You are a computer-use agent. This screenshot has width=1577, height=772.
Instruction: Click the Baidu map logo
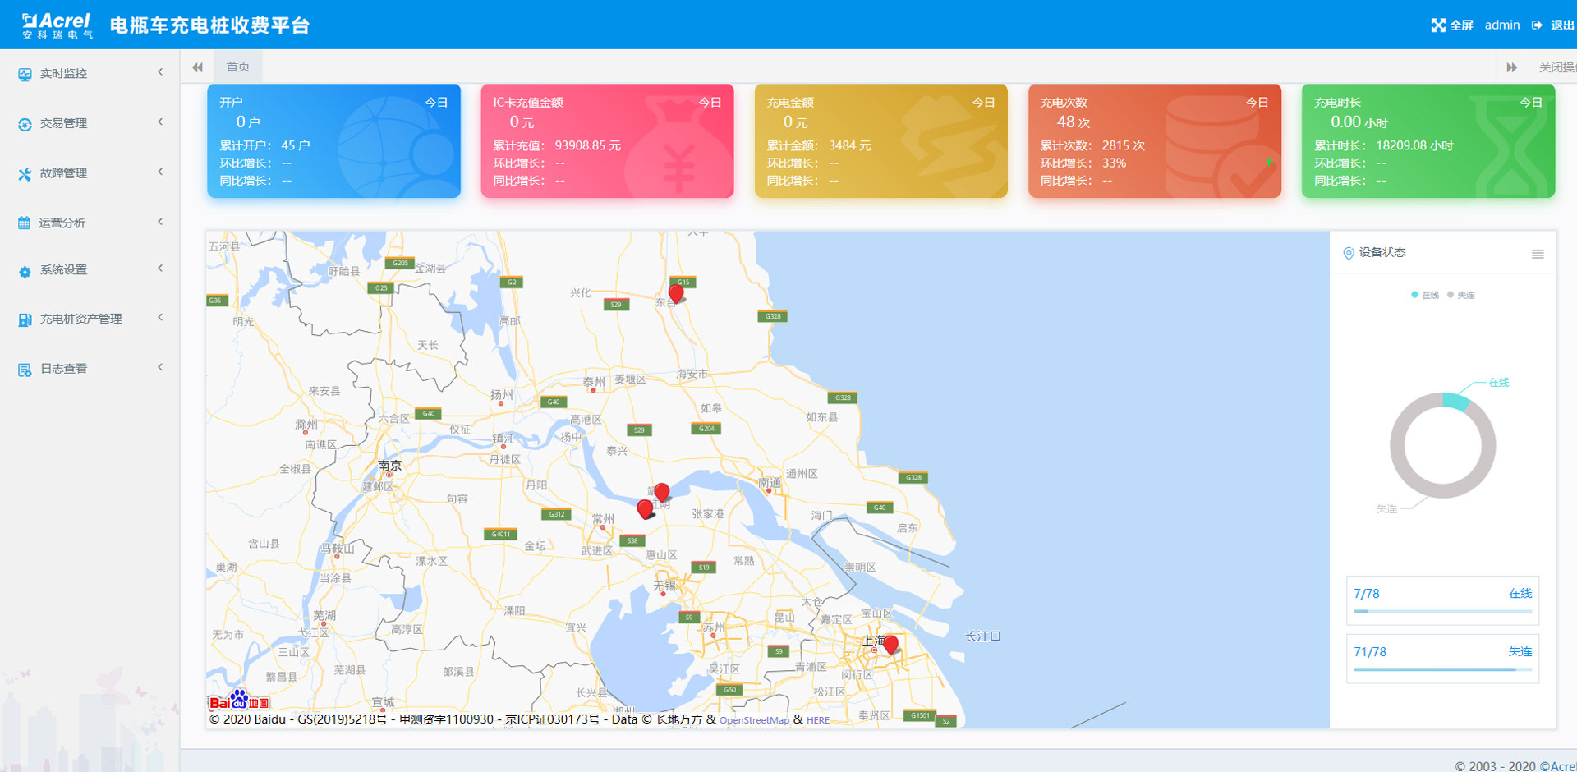[238, 700]
